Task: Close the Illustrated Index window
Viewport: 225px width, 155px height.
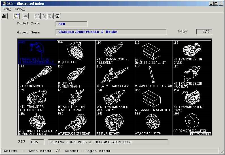Action: (221, 4)
